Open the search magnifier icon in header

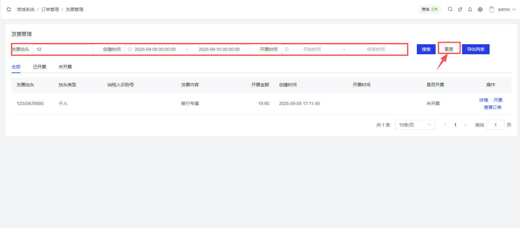click(x=450, y=9)
